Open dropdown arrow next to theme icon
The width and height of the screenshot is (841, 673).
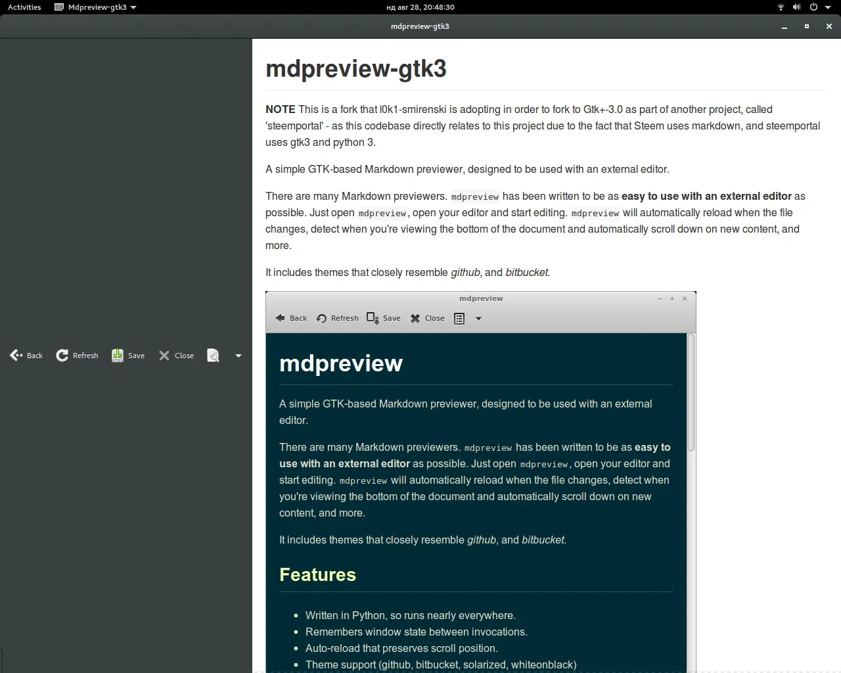tap(239, 356)
